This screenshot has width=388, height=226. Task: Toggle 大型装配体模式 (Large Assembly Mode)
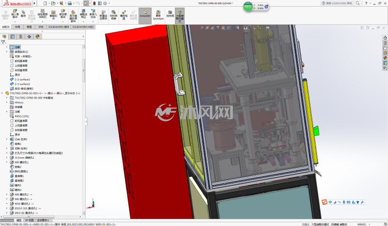(180, 15)
